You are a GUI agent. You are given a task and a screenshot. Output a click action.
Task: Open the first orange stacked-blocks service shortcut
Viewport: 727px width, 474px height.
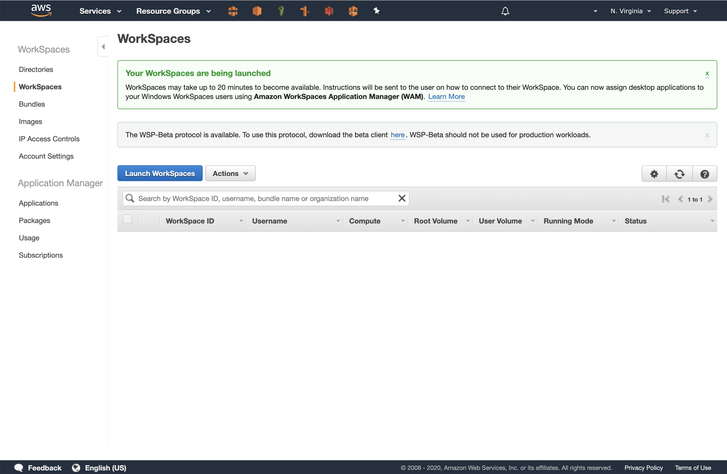coord(233,11)
